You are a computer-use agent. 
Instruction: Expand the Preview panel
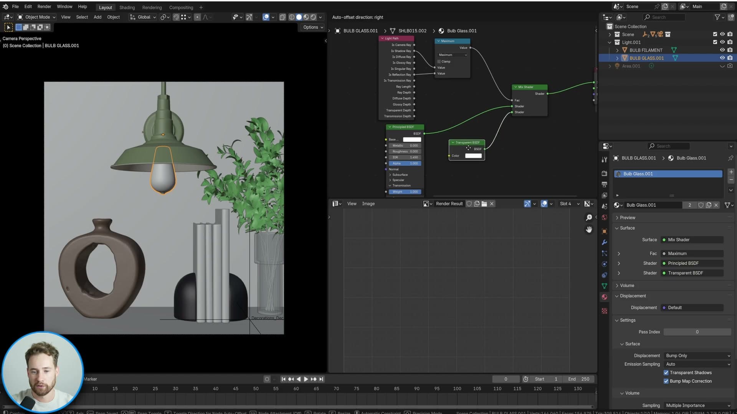(x=628, y=218)
